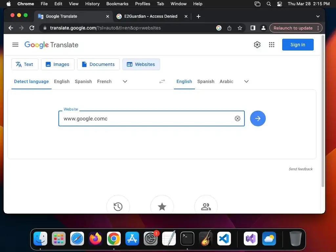
Task: Open macOS Control Center
Action: pos(280,4)
